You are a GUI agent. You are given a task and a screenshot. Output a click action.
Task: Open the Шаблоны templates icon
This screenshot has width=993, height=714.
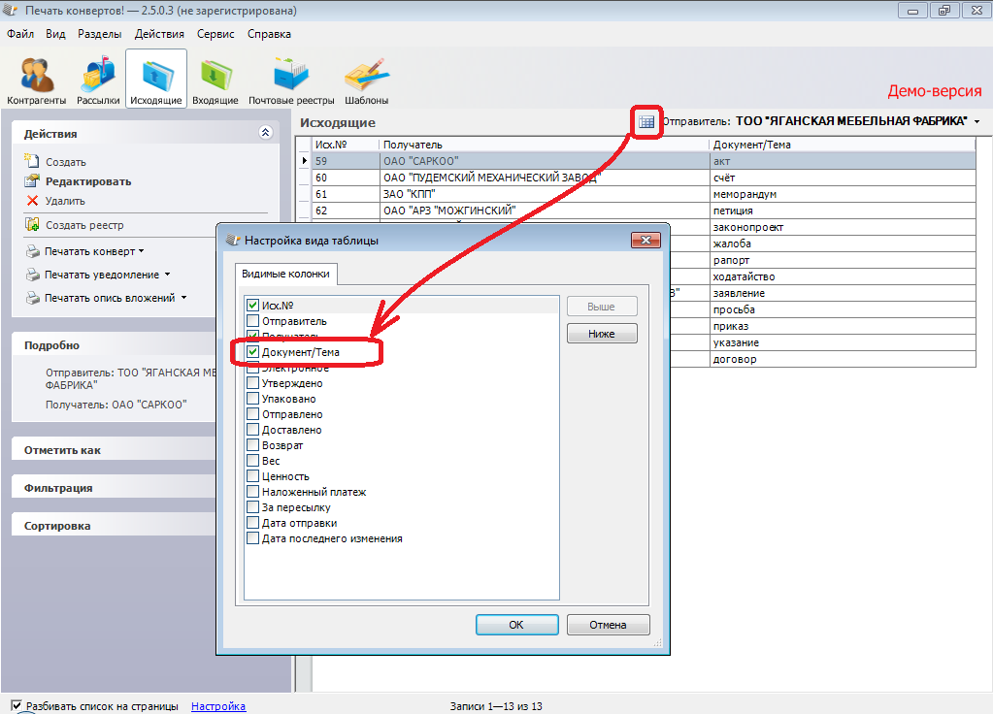click(x=366, y=78)
